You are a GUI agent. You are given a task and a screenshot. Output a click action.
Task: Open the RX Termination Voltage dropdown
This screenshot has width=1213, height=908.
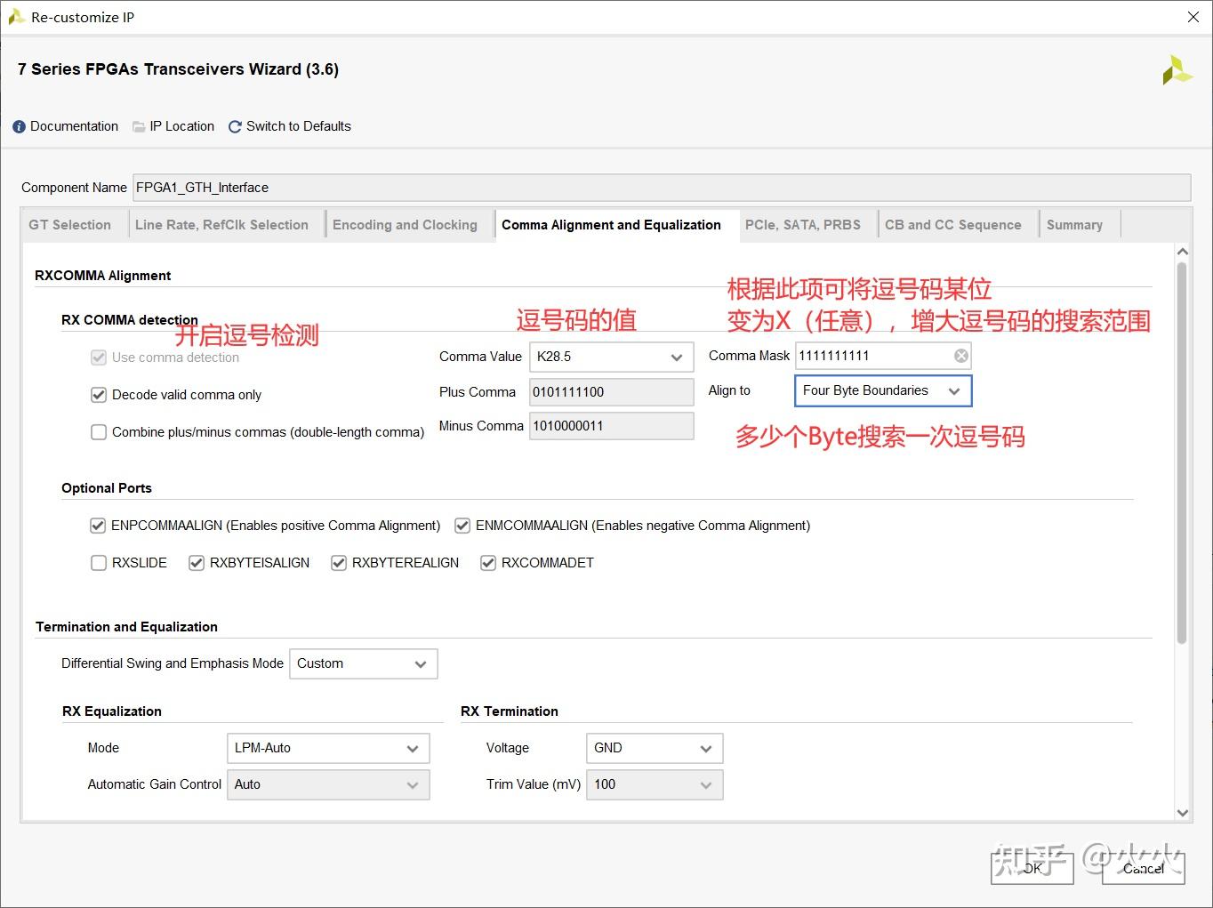pyautogui.click(x=706, y=748)
